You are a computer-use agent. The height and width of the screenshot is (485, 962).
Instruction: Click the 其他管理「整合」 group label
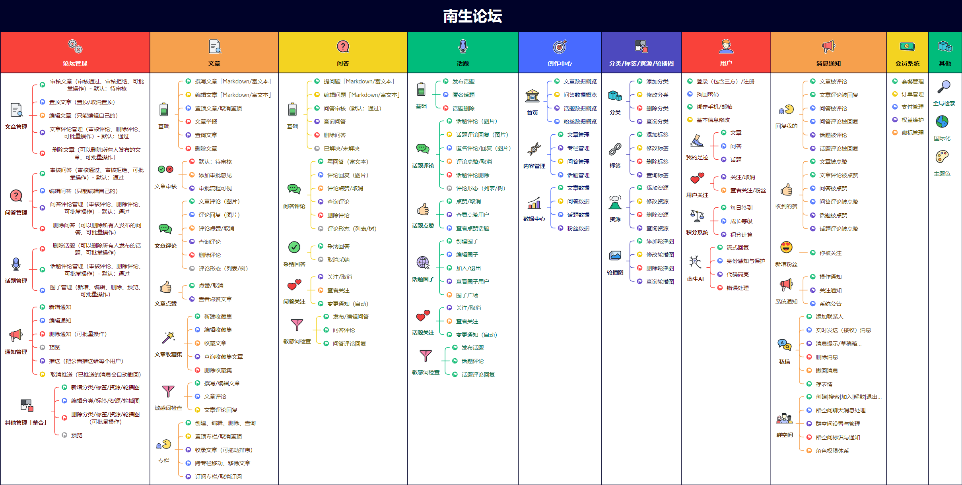click(x=26, y=423)
